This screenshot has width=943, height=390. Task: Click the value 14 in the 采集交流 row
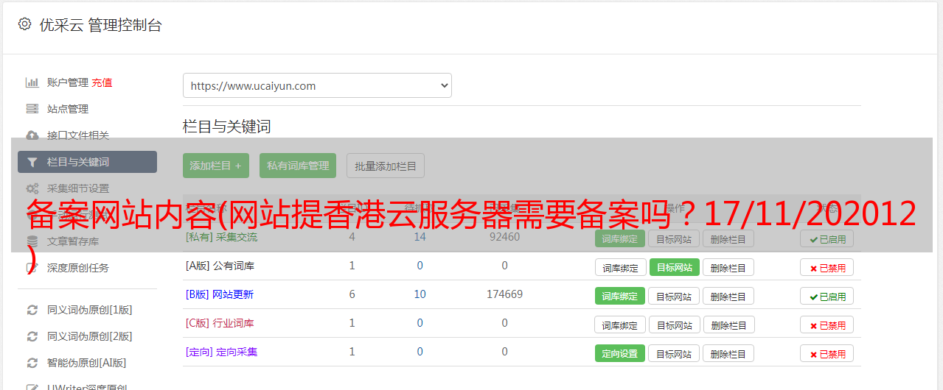click(x=420, y=237)
